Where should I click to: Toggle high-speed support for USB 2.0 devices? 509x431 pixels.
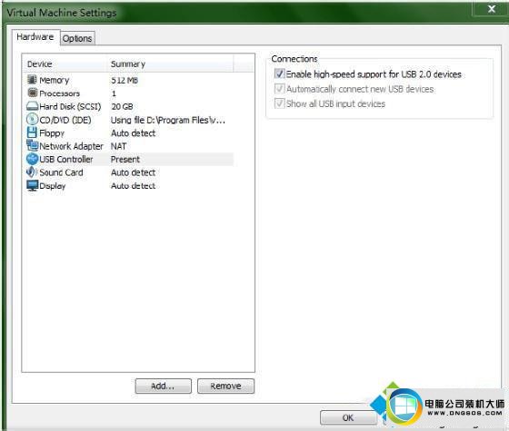coord(279,73)
